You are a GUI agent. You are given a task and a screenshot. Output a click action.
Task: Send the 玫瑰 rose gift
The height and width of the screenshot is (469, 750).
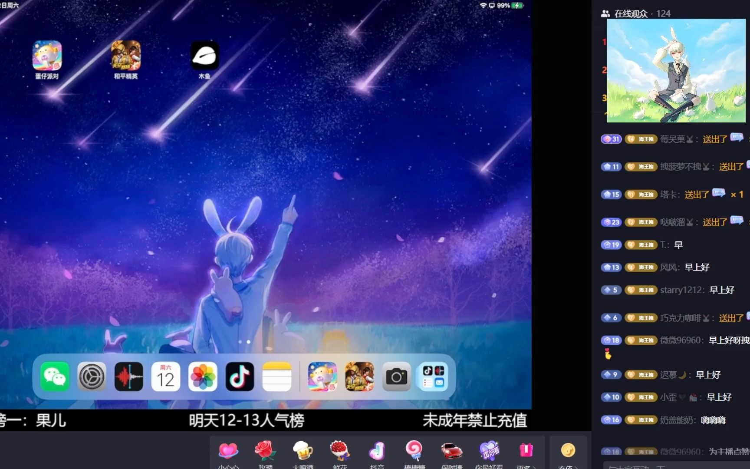266,452
